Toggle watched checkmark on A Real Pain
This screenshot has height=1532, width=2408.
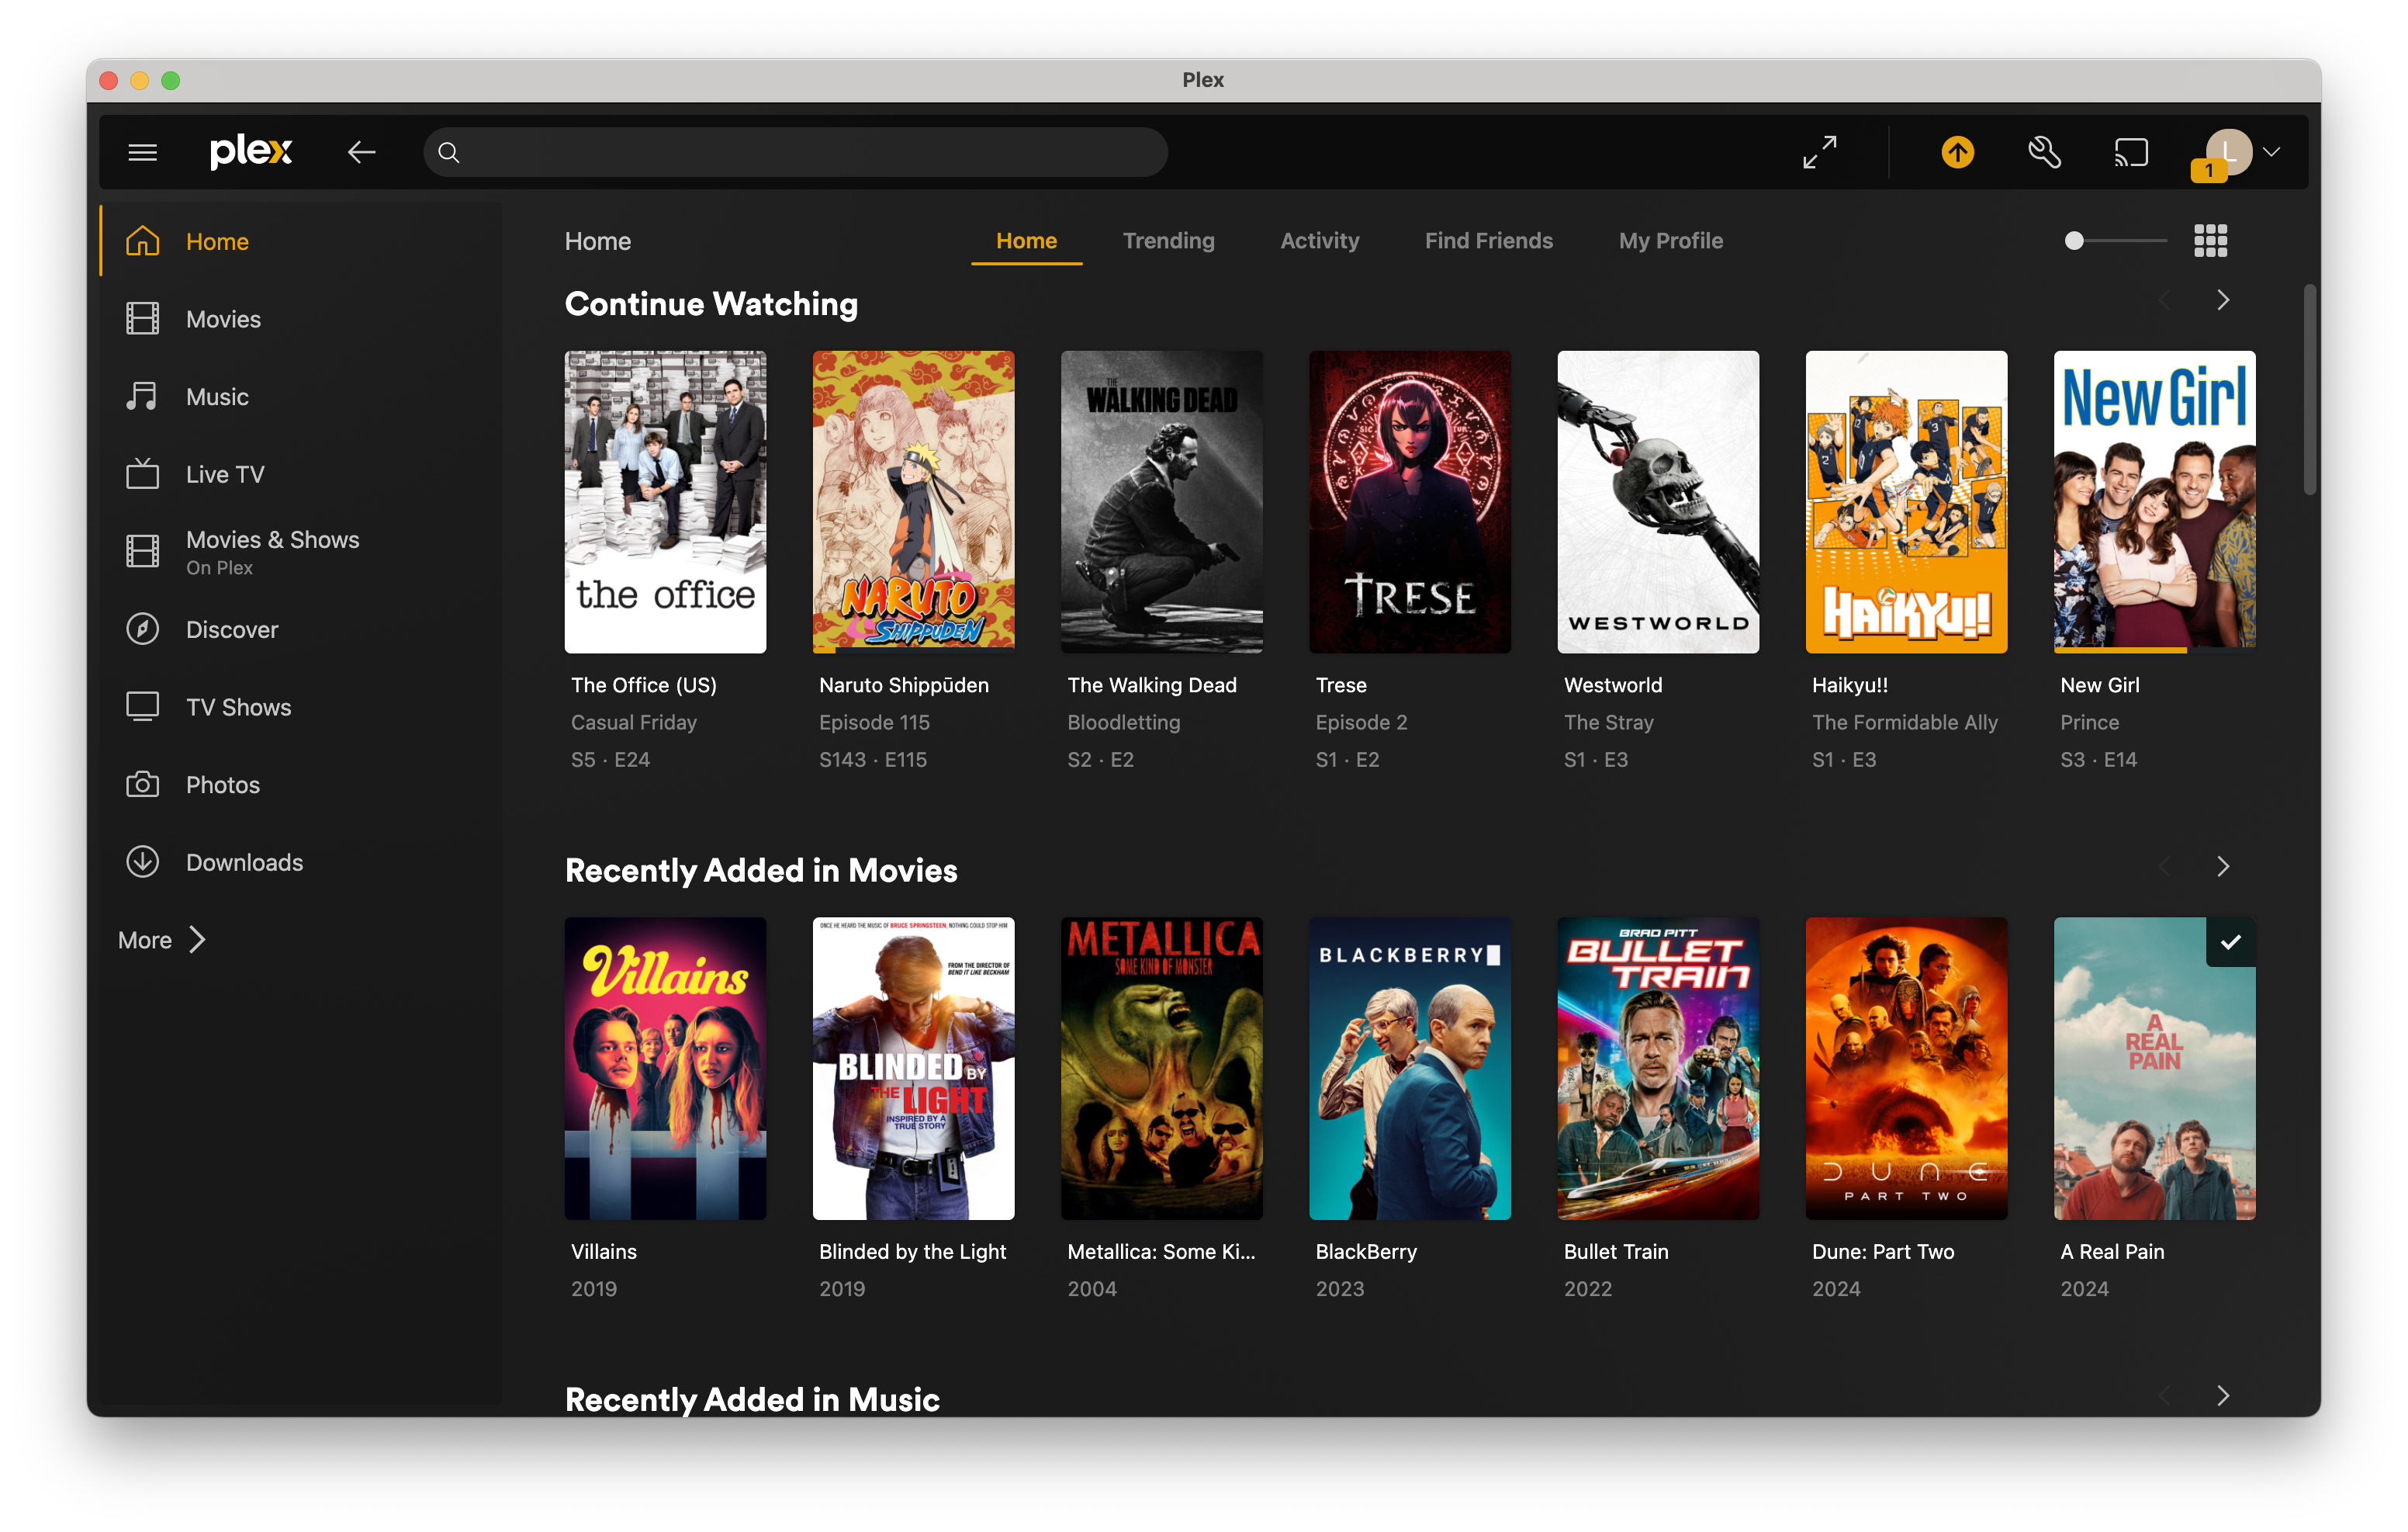[2230, 943]
